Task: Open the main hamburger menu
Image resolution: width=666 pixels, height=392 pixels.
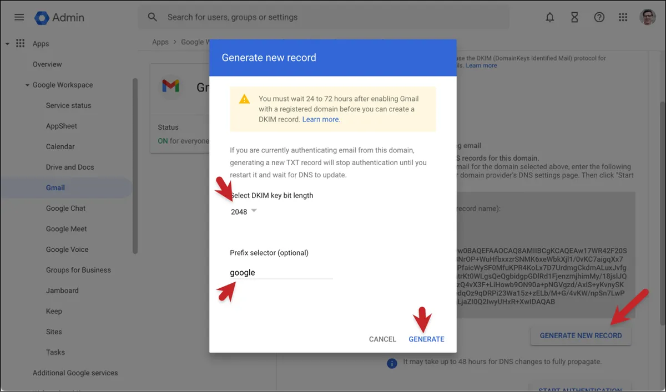Action: [x=19, y=17]
